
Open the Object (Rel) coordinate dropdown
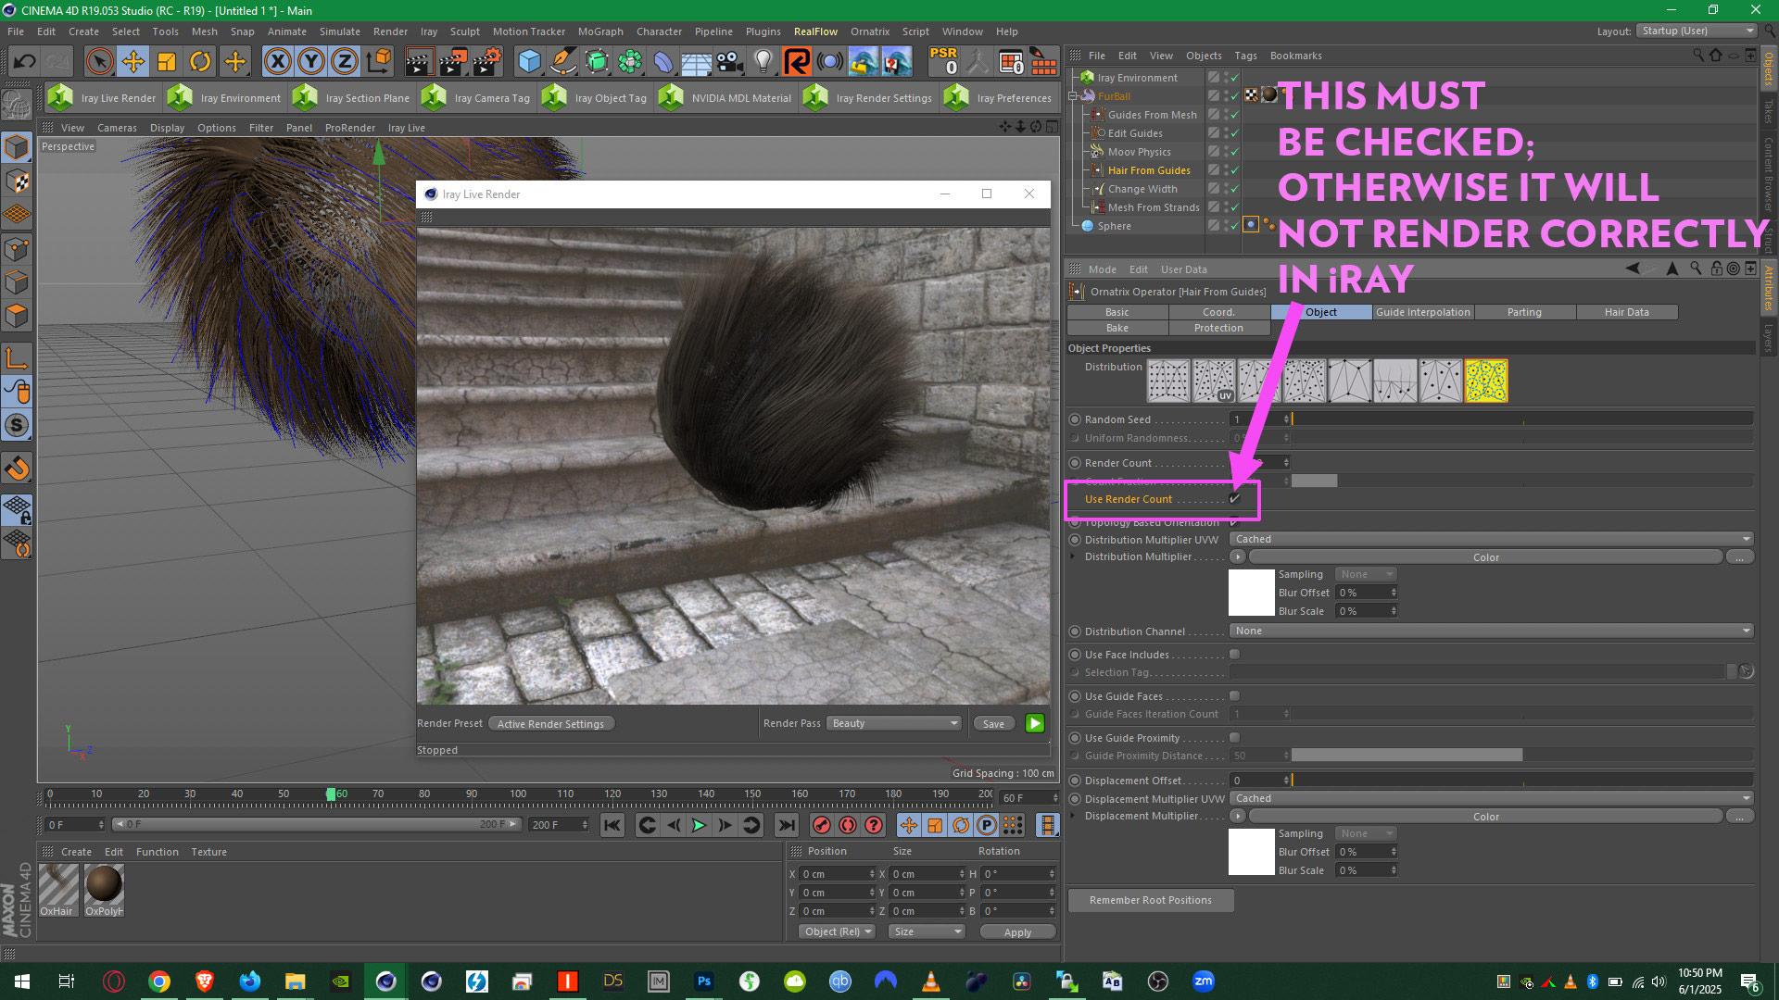838,931
